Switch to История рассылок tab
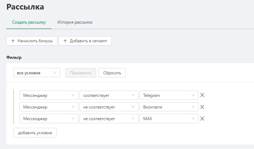Image resolution: width=254 pixels, height=149 pixels. tap(75, 22)
